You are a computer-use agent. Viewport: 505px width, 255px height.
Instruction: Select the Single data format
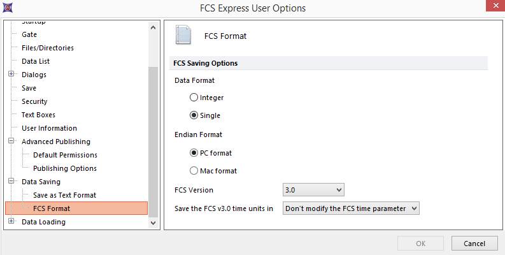[194, 115]
